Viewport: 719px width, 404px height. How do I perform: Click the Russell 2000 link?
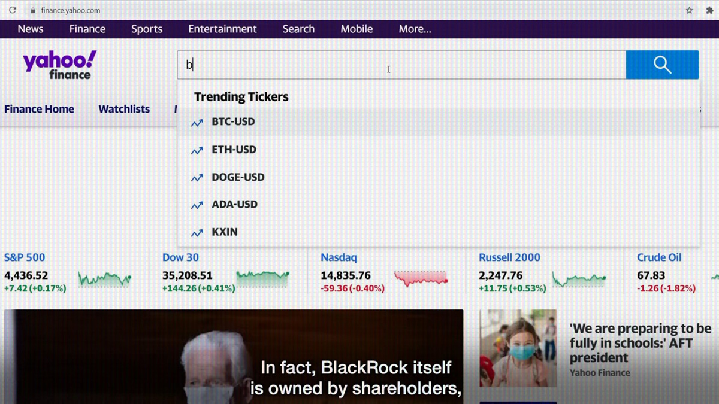click(x=509, y=257)
